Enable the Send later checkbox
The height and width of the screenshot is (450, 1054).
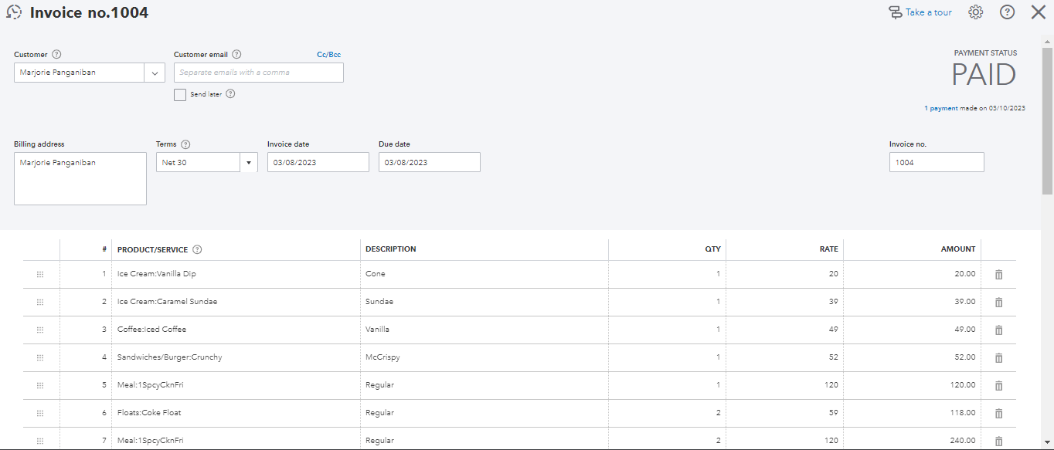point(180,95)
